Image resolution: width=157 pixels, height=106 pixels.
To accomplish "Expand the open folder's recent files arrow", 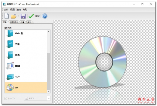I will point(18,16).
